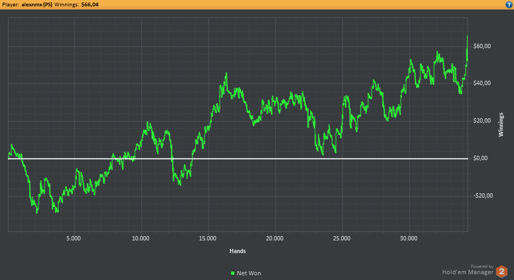Click the blue help question mark icon
The width and height of the screenshot is (514, 280).
click(x=509, y=5)
